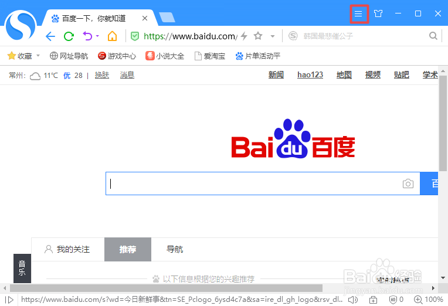This screenshot has height=306, width=448.
Task: Click the address bar URL
Action: 191,36
